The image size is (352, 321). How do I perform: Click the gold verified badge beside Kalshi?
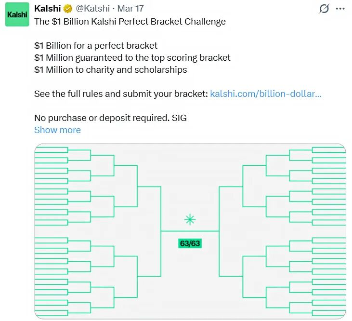pyautogui.click(x=69, y=9)
